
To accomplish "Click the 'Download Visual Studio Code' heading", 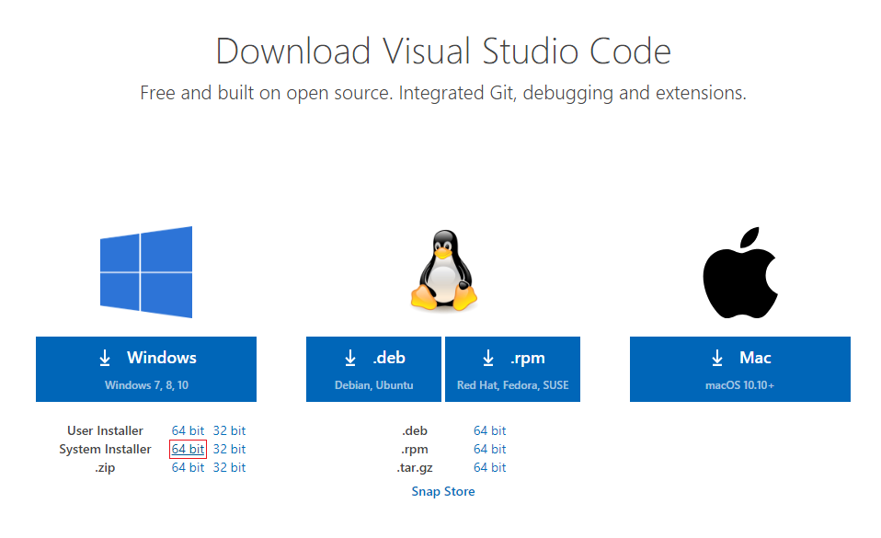I will pyautogui.click(x=443, y=52).
